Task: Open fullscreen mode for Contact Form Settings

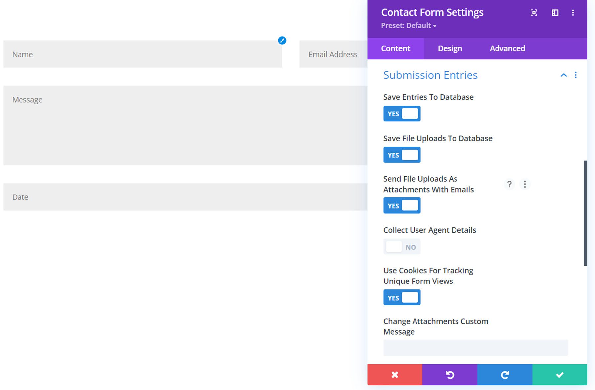Action: (x=534, y=13)
